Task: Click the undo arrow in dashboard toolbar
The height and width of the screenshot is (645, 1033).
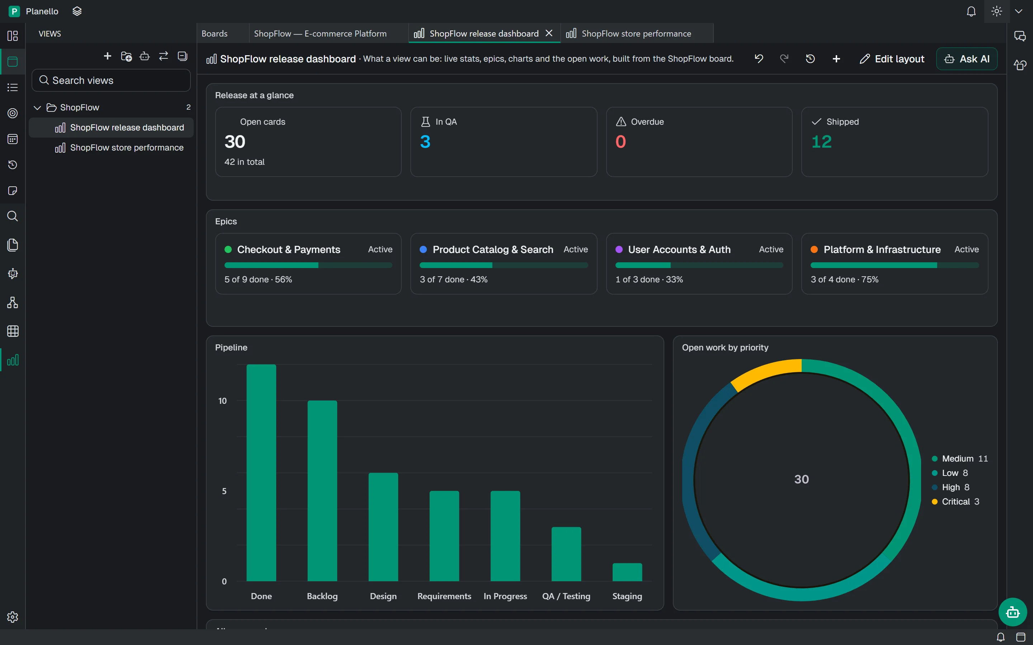Action: pos(759,59)
